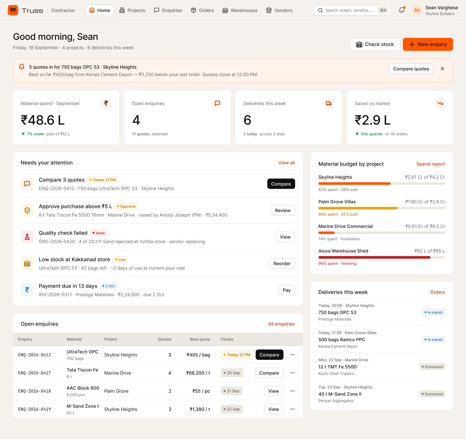This screenshot has width=466, height=439.
Task: Compare quotes for Tata Tiscon Fe enquiry
Action: point(269,373)
